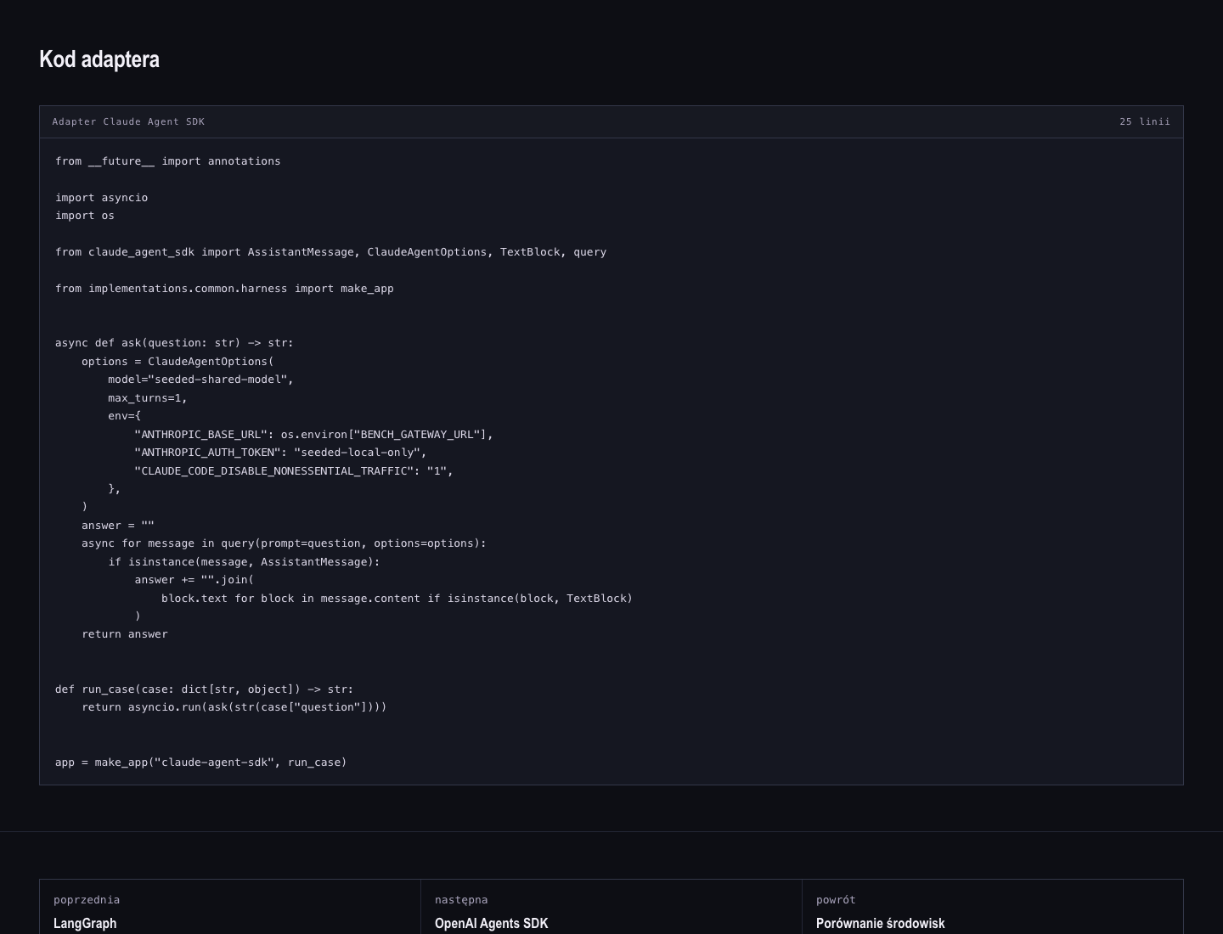The height and width of the screenshot is (934, 1223).
Task: Click the CLAUDE_CODE_DISABLE_NONESSENTIAL_TRAFFIC entry
Action: [x=294, y=471]
